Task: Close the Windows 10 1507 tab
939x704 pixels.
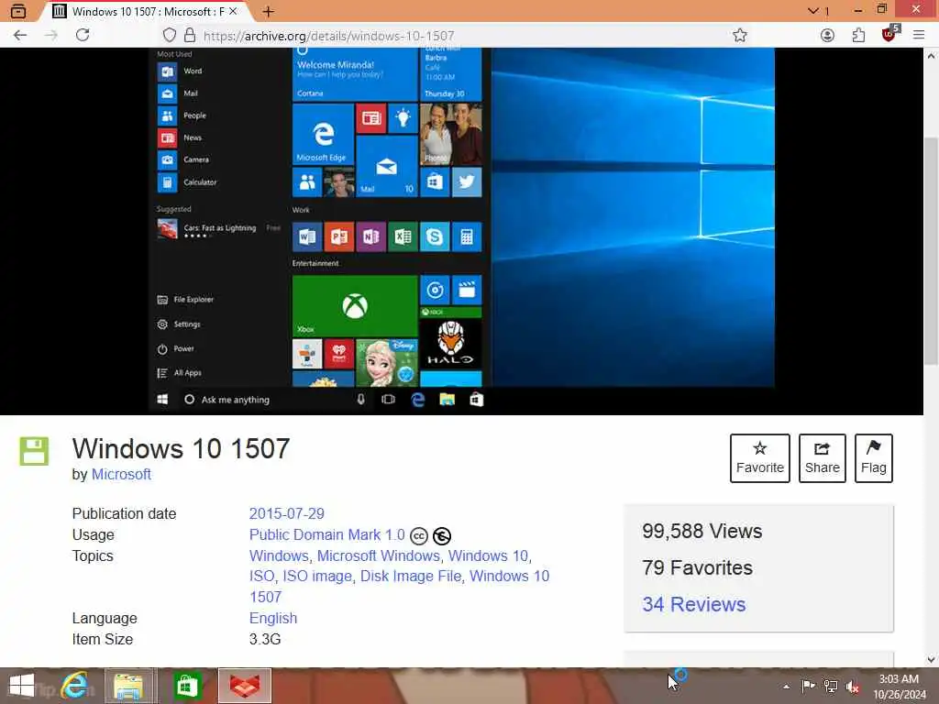Action: point(233,11)
